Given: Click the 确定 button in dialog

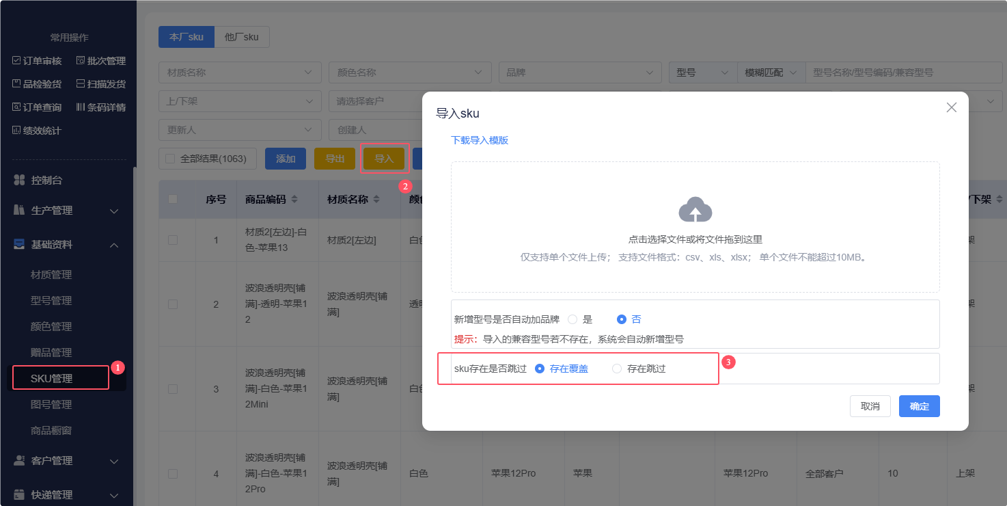Looking at the screenshot, I should 919,406.
